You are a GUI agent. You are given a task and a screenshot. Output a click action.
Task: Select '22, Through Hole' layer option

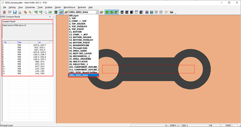tap(84, 48)
